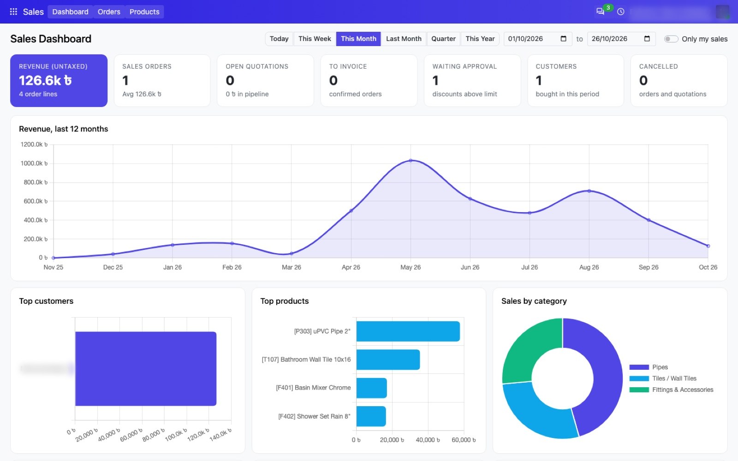738x461 pixels.
Task: Select the Today period filter
Action: coord(279,39)
